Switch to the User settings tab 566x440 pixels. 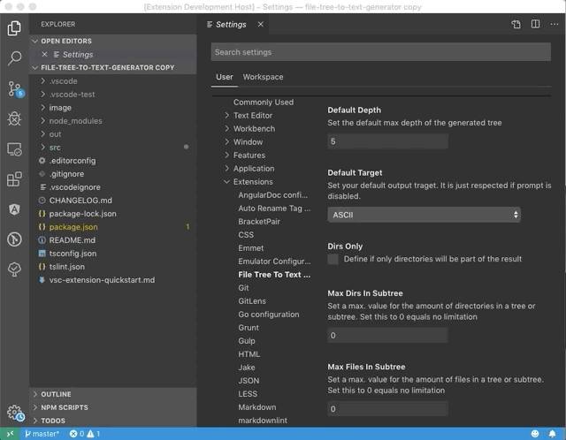(224, 77)
